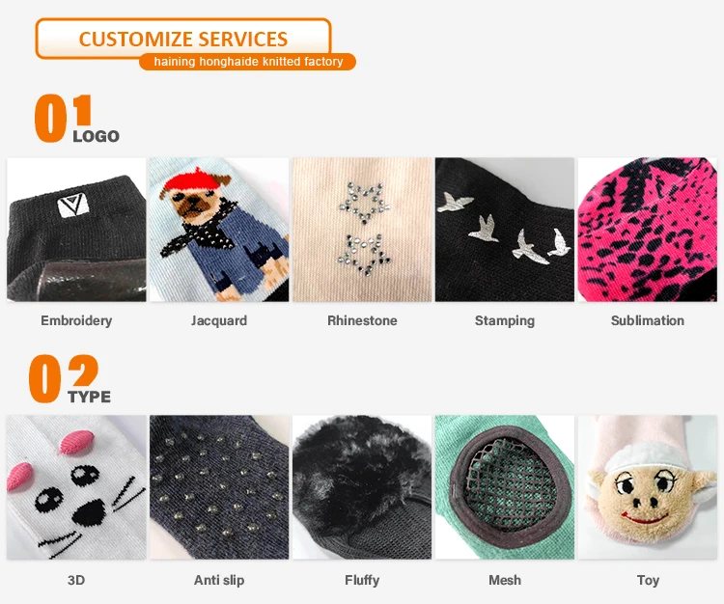Click the Mesh caption label
Screen dimensions: 724x604
(505, 580)
